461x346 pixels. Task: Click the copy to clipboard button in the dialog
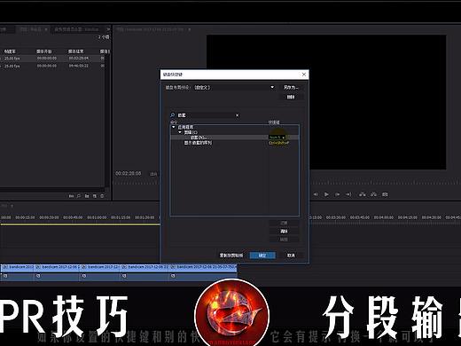coord(231,256)
